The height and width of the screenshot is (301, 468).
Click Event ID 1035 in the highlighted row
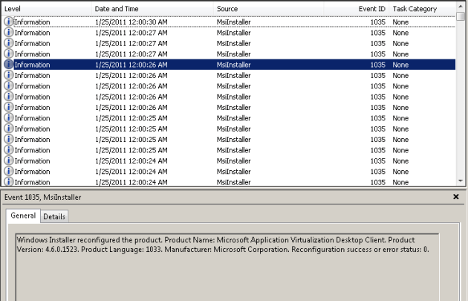(x=378, y=65)
